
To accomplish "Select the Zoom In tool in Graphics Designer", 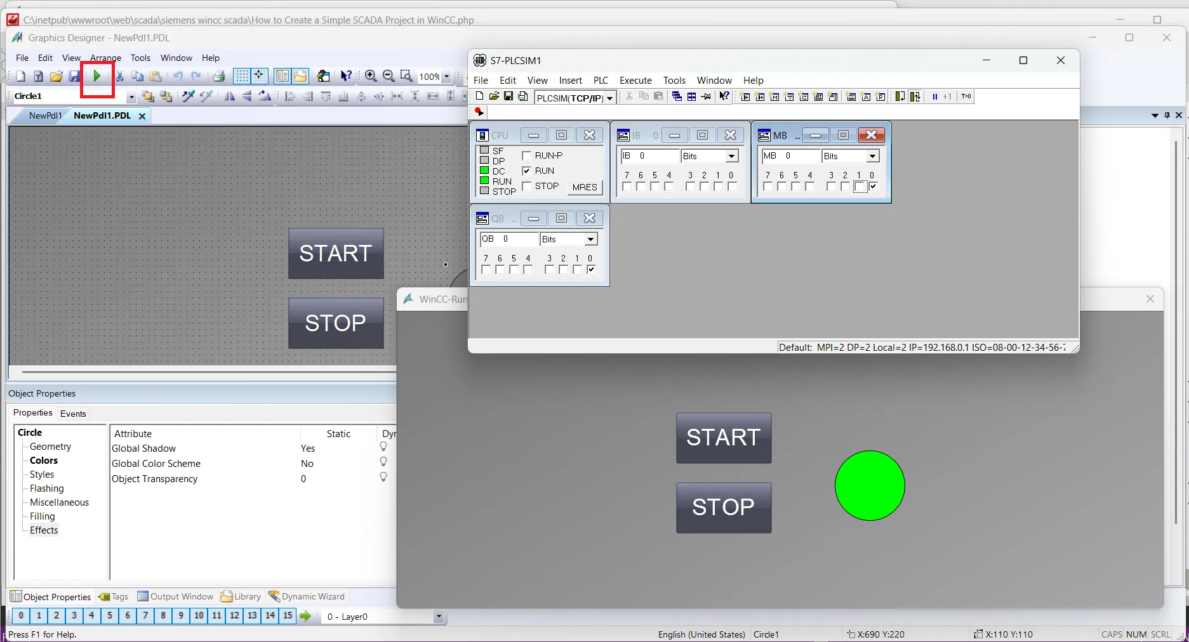I will click(371, 76).
